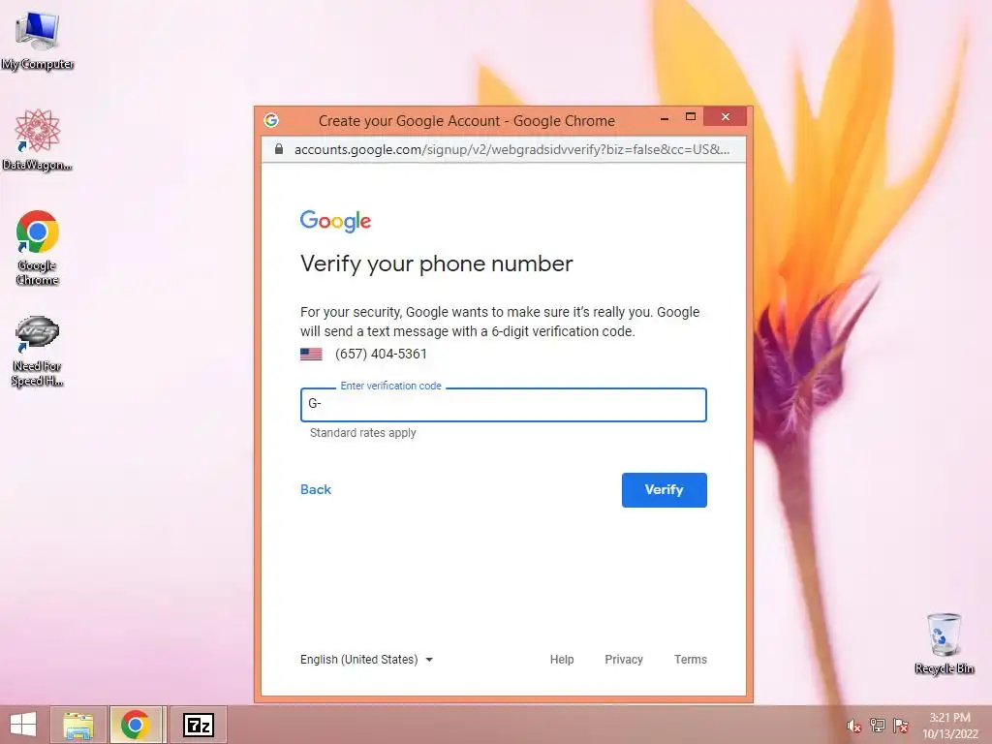Click the phone number (657) 404-5361
The image size is (992, 744).
tap(381, 355)
